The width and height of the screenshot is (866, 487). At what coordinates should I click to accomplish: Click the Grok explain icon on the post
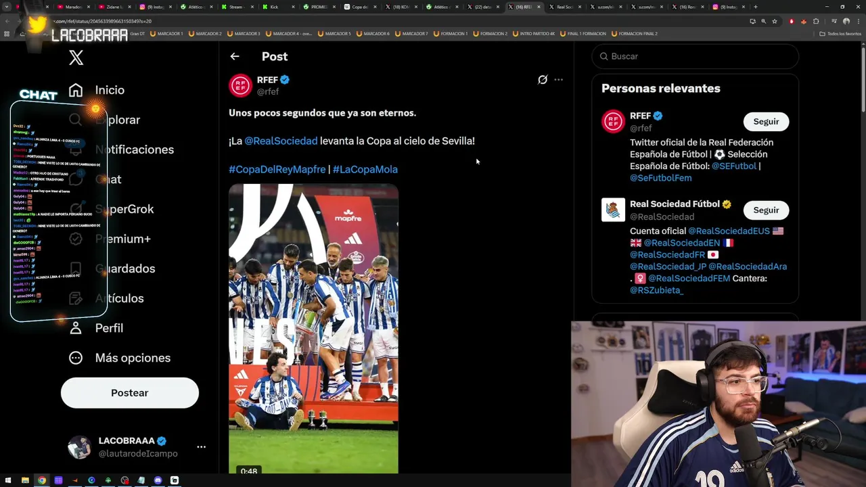point(543,80)
